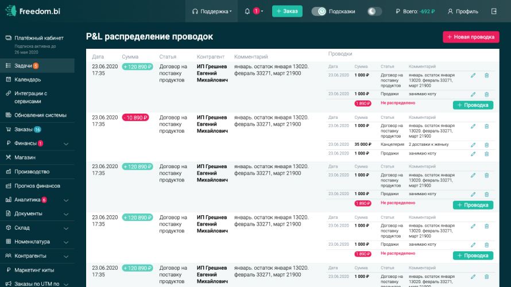Expand the Склад sidebar chevron

[66, 228]
